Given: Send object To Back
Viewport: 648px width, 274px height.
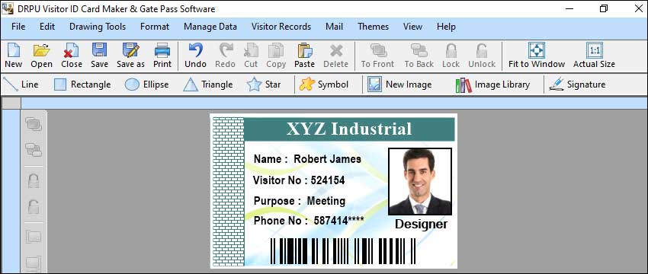Looking at the screenshot, I should coord(419,56).
